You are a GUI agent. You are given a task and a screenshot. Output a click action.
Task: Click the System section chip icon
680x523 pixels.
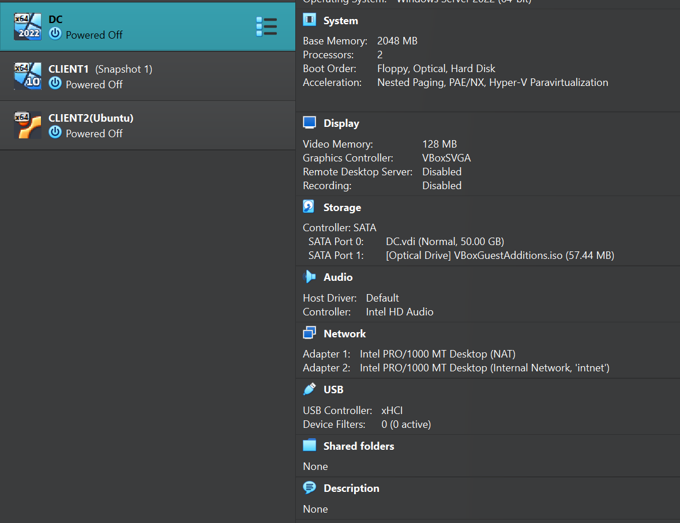pos(309,20)
